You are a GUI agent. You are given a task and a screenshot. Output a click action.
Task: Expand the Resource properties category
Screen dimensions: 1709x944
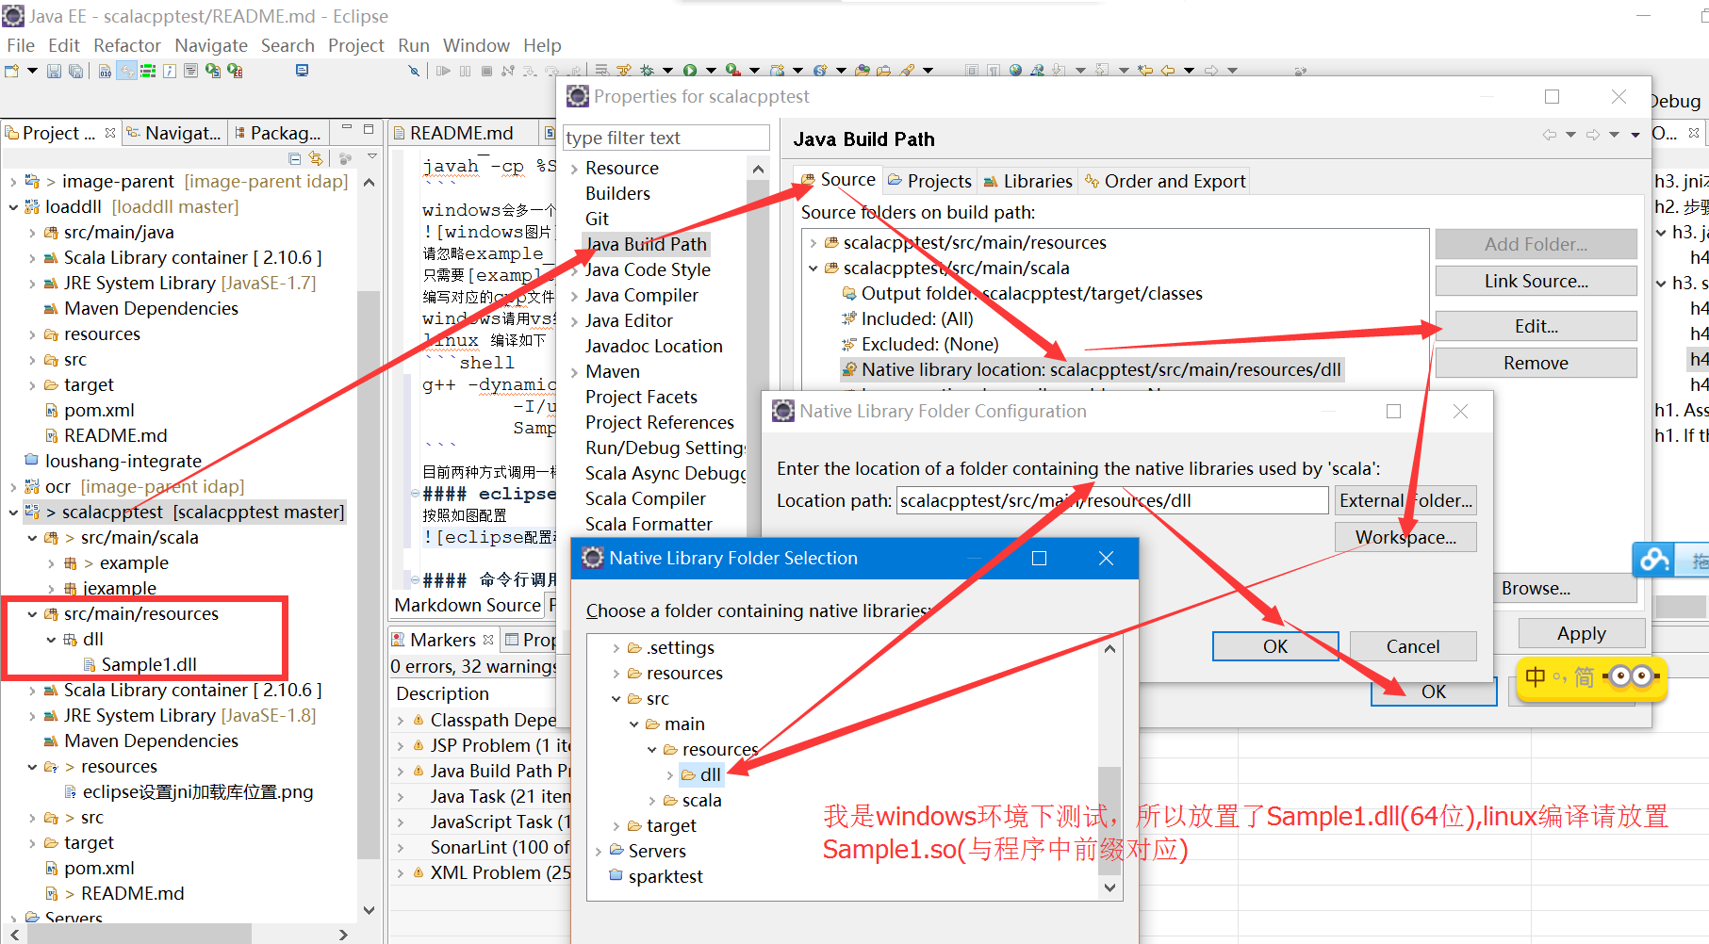click(x=574, y=169)
